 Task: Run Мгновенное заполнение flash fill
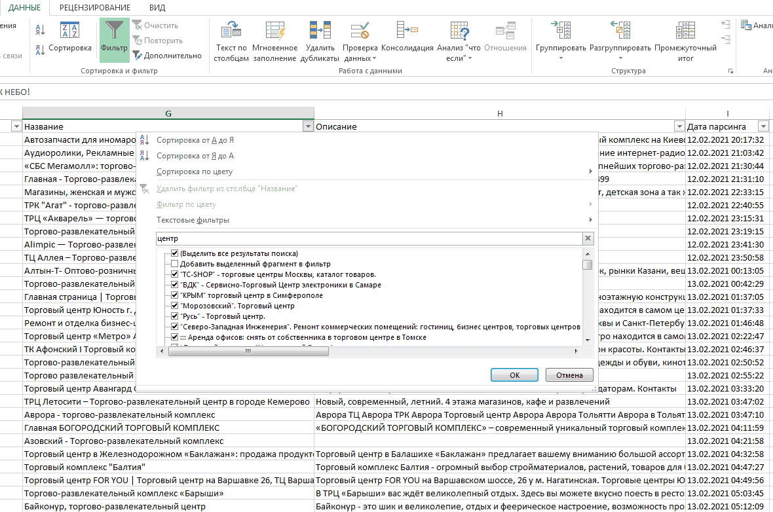[274, 41]
